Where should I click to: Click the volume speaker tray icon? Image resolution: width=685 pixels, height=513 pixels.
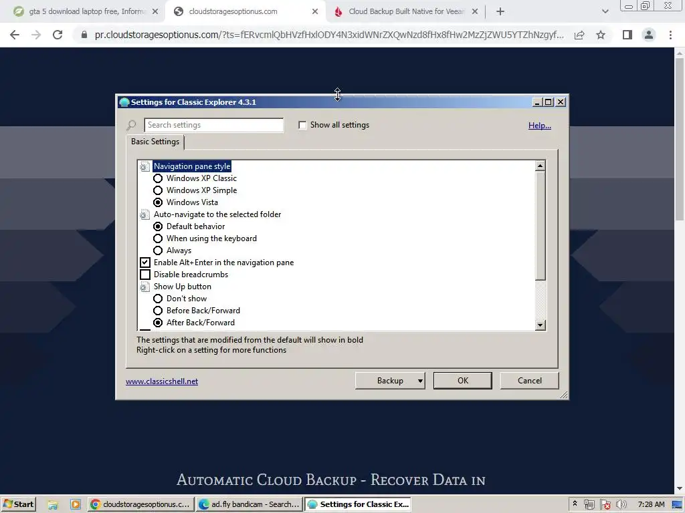[621, 505]
